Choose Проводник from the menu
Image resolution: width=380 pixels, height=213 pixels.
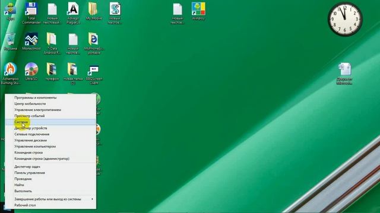point(50,179)
